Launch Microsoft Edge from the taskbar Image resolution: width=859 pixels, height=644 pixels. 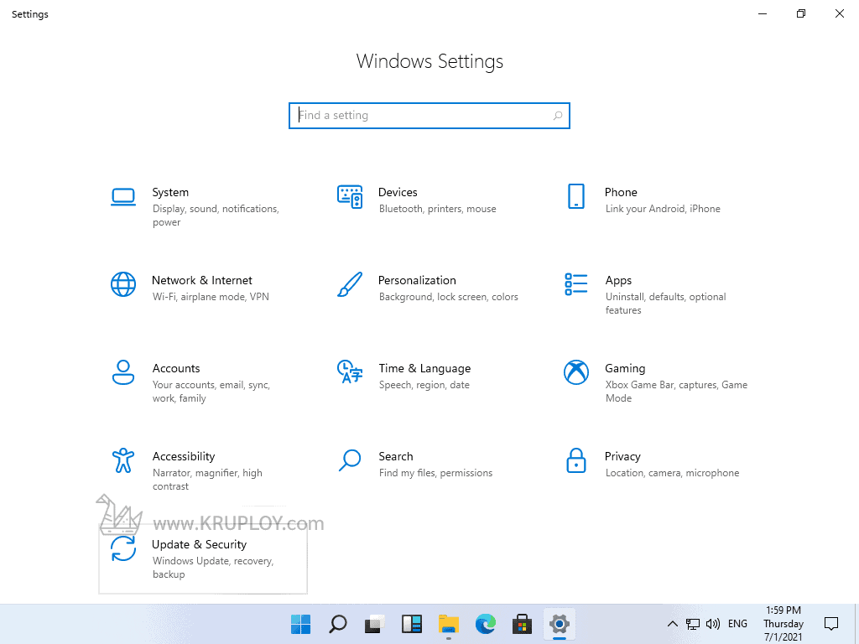click(486, 624)
